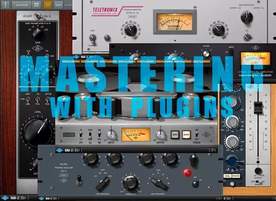This screenshot has width=276, height=201.
Task: Click the Pultec first top-left boost knob
Action: click(x=90, y=159)
